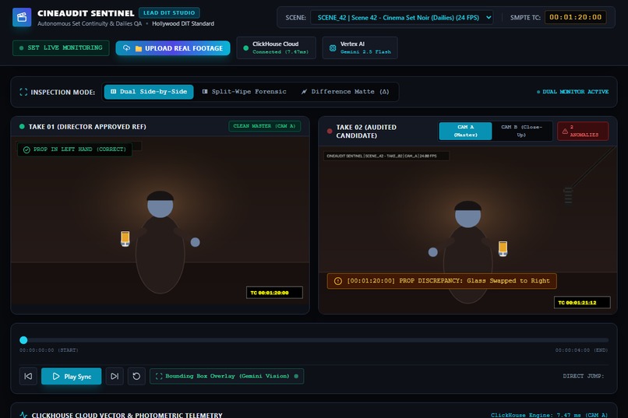Click the Prop Discrepancy alert banner
628x418 pixels.
click(x=442, y=281)
